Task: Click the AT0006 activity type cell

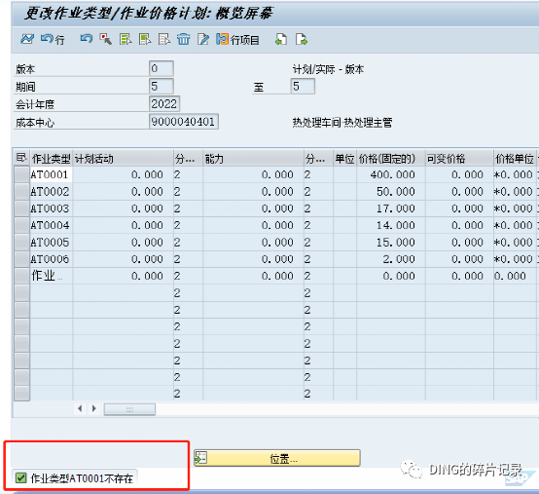Action: tap(52, 259)
